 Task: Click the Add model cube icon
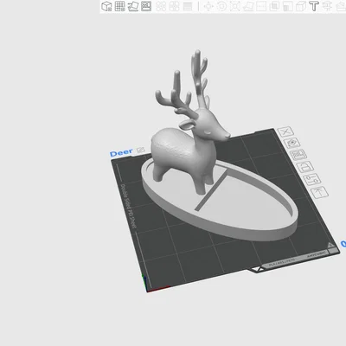pyautogui.click(x=106, y=6)
